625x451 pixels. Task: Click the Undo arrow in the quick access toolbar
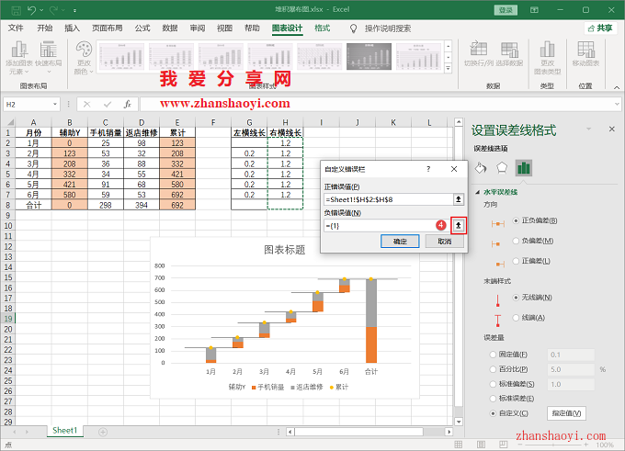(32, 10)
